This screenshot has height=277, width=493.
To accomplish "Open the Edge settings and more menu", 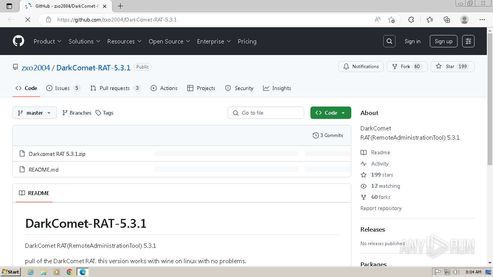I will coord(482,20).
